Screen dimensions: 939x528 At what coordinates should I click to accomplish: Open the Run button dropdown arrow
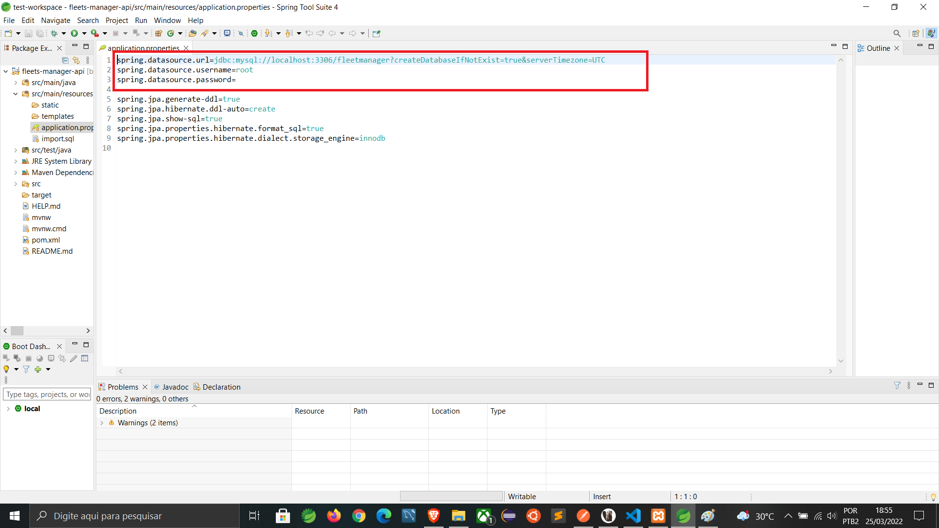pyautogui.click(x=84, y=33)
